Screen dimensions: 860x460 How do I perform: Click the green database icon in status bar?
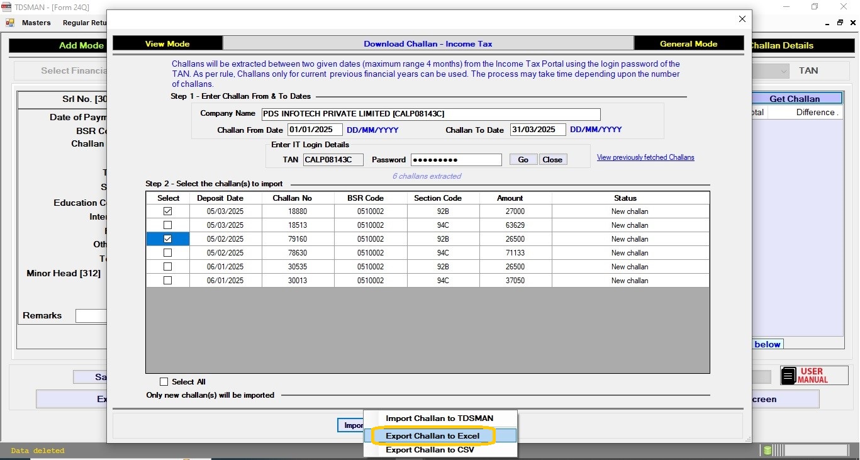(768, 450)
